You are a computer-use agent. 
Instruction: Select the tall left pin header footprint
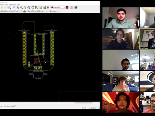click(25, 48)
